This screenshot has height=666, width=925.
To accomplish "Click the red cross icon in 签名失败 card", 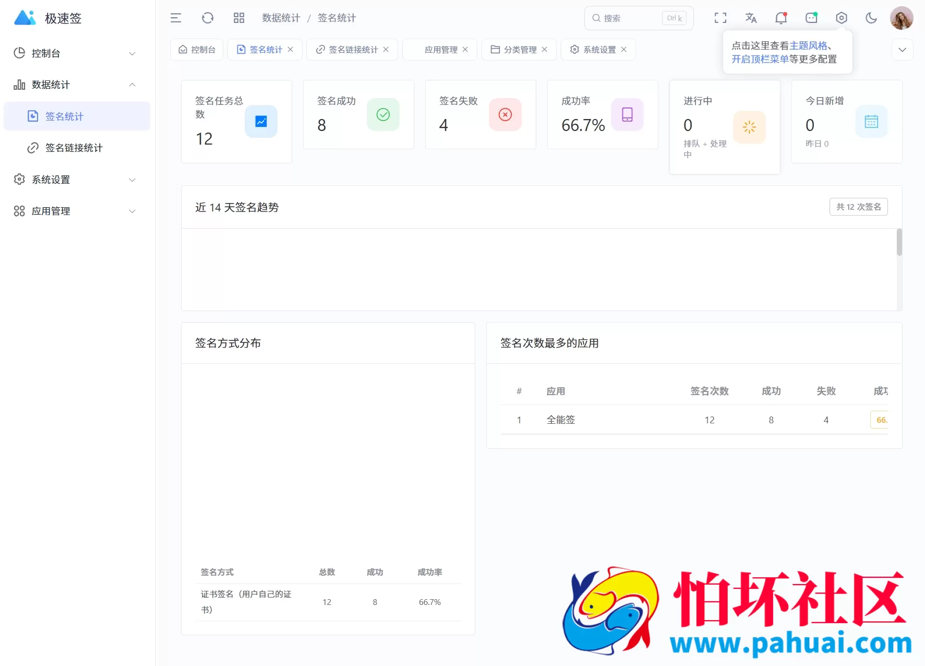I will (x=505, y=114).
